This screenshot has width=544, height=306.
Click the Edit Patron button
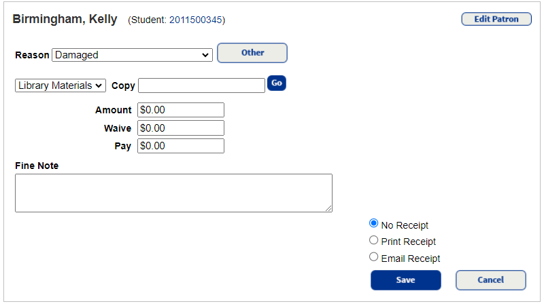[496, 19]
